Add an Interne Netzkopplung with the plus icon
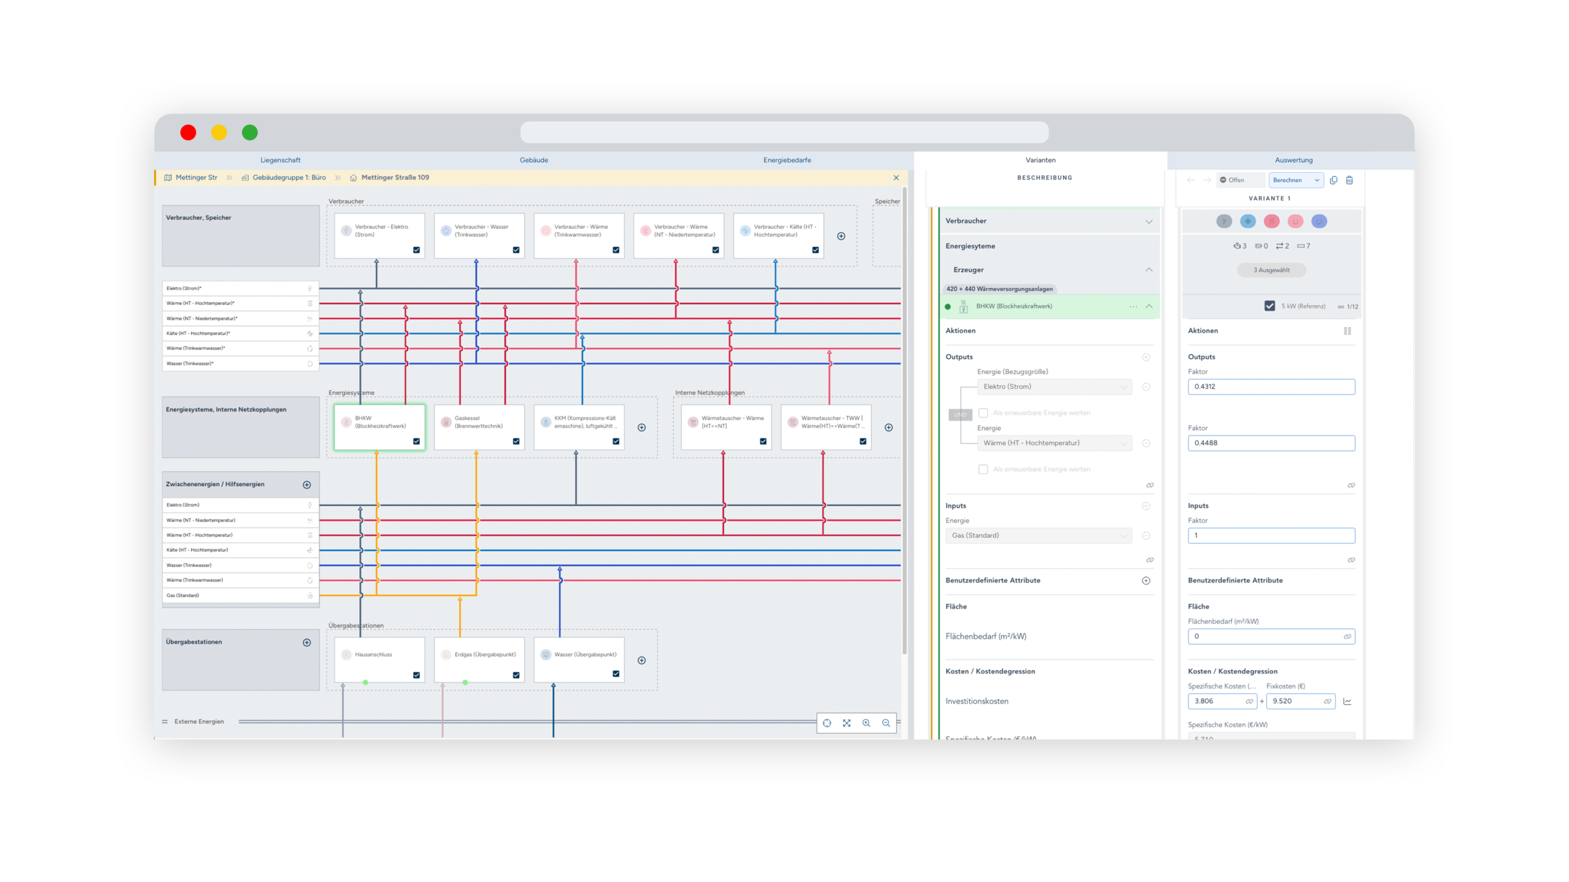This screenshot has width=1569, height=882. pyautogui.click(x=889, y=428)
